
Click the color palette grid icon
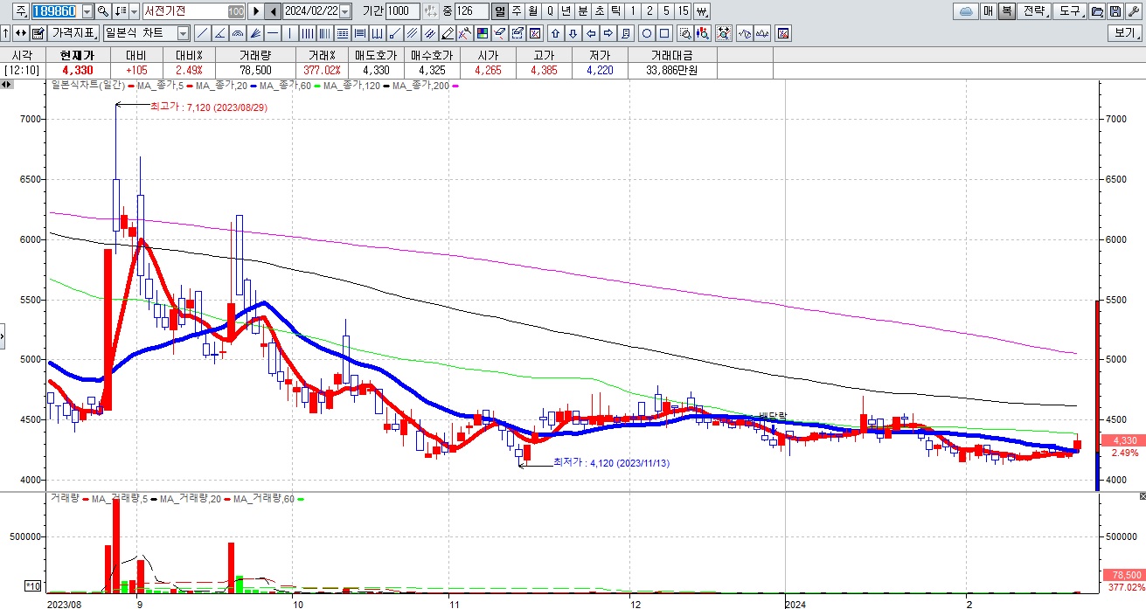coord(482,33)
